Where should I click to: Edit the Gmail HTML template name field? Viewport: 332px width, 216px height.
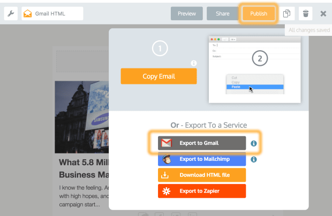click(x=52, y=13)
